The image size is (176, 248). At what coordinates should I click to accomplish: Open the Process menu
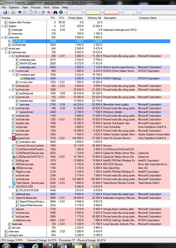pyautogui.click(x=36, y=7)
